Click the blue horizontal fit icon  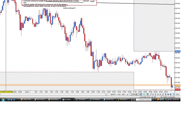(168, 95)
